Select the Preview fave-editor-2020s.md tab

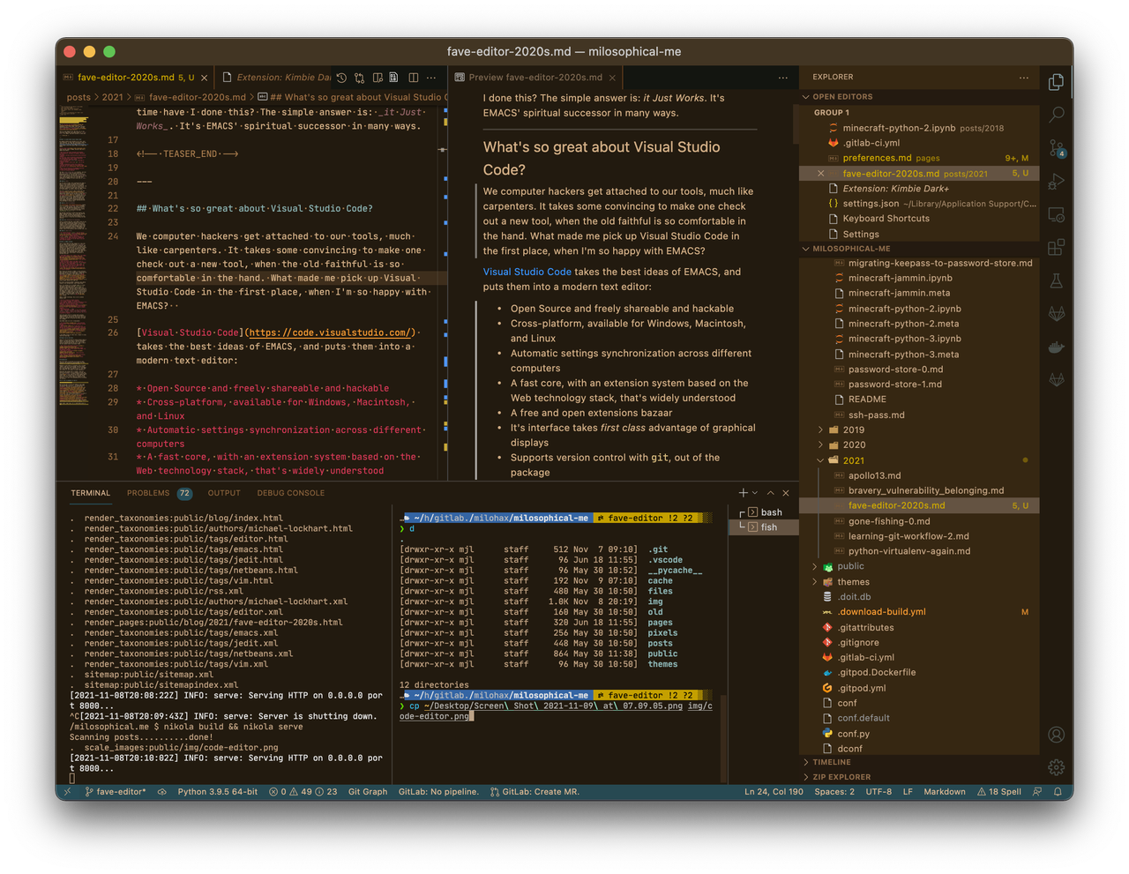click(x=535, y=78)
